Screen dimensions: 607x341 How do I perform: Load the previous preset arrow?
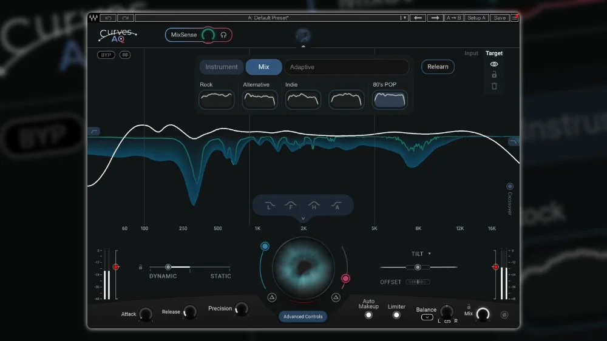coord(418,18)
